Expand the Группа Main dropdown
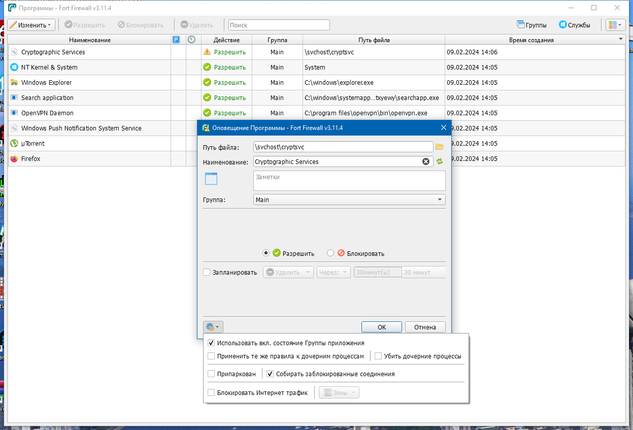 349,200
